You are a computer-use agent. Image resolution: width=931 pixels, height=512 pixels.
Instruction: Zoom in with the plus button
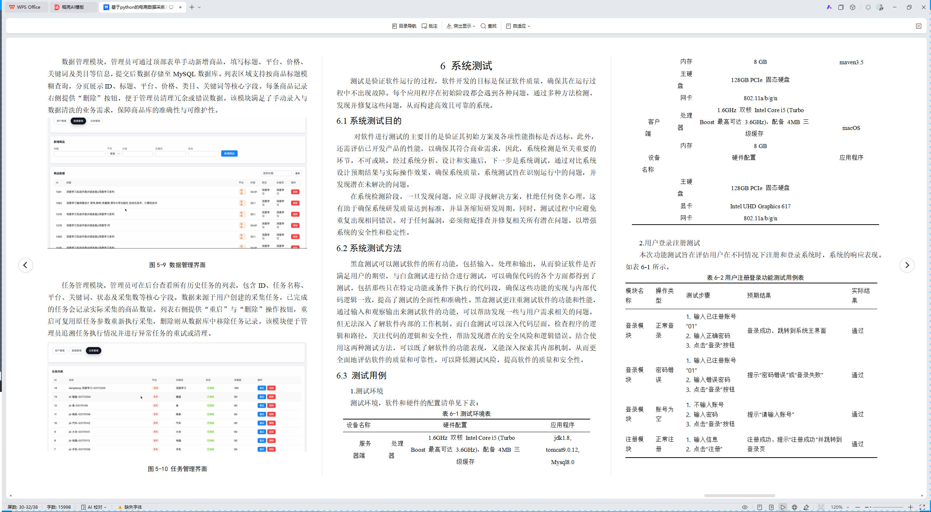[x=910, y=507]
